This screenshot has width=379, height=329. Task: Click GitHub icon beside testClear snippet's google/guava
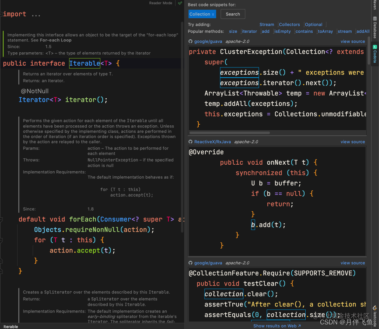pos(191,263)
